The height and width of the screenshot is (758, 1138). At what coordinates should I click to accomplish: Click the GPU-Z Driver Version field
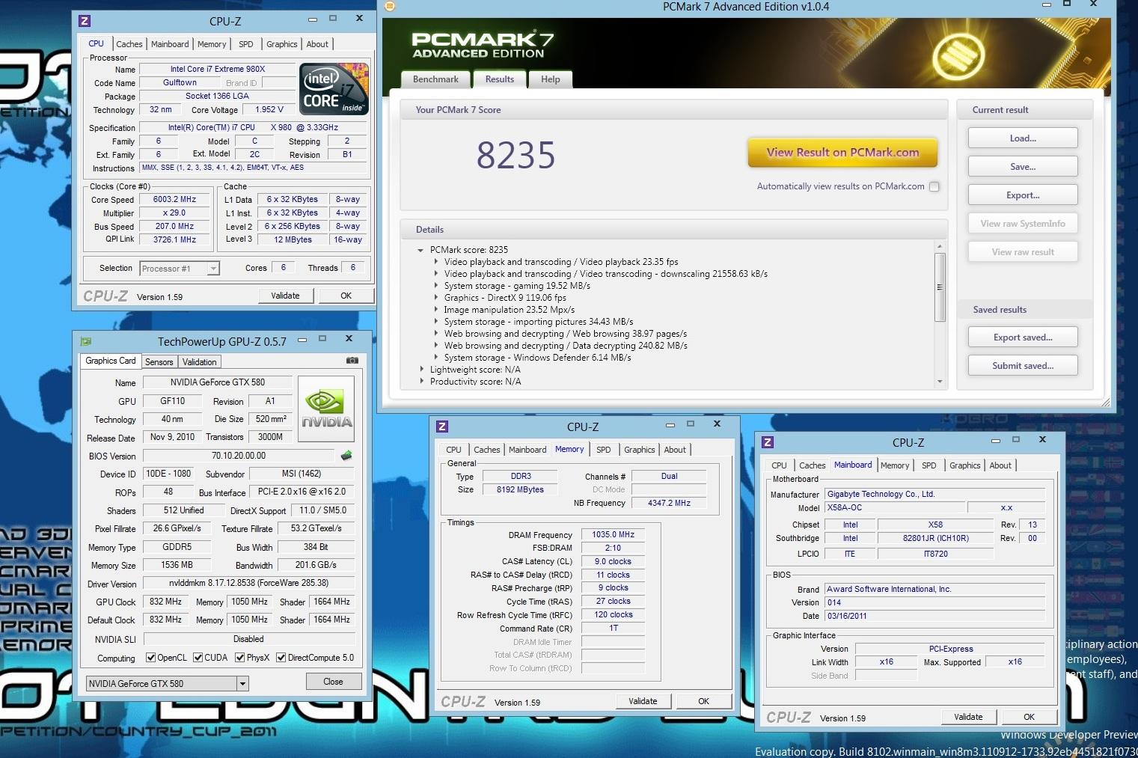click(248, 583)
